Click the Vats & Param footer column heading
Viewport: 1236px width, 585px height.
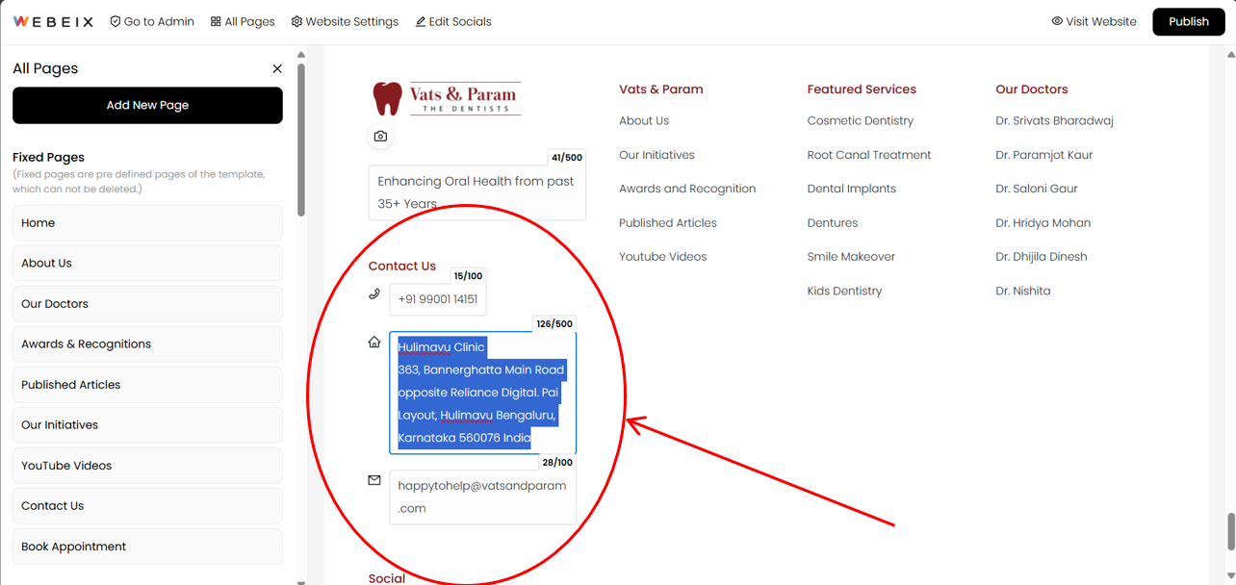point(661,89)
